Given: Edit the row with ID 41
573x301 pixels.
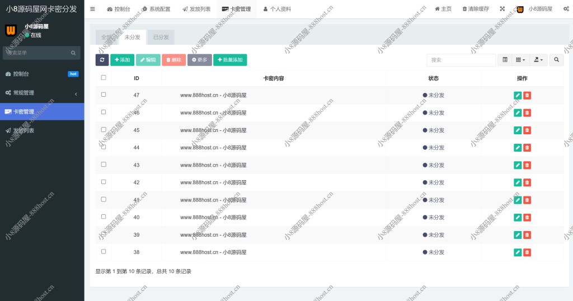Looking at the screenshot, I should point(518,200).
